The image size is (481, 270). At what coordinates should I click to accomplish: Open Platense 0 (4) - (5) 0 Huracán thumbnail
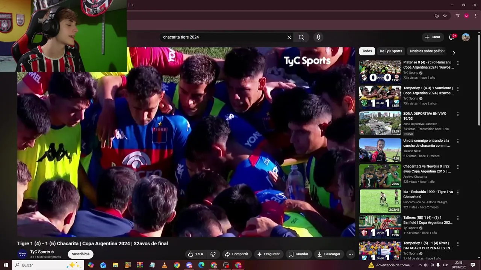click(380, 72)
